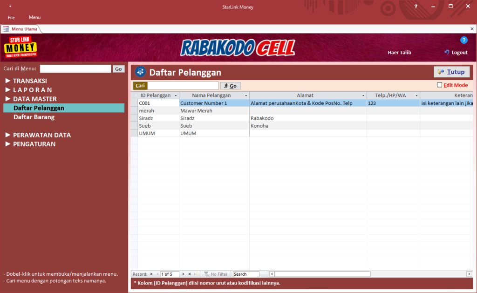This screenshot has height=293, width=477.
Task: Select the Customer Number 1 cell
Action: point(214,103)
